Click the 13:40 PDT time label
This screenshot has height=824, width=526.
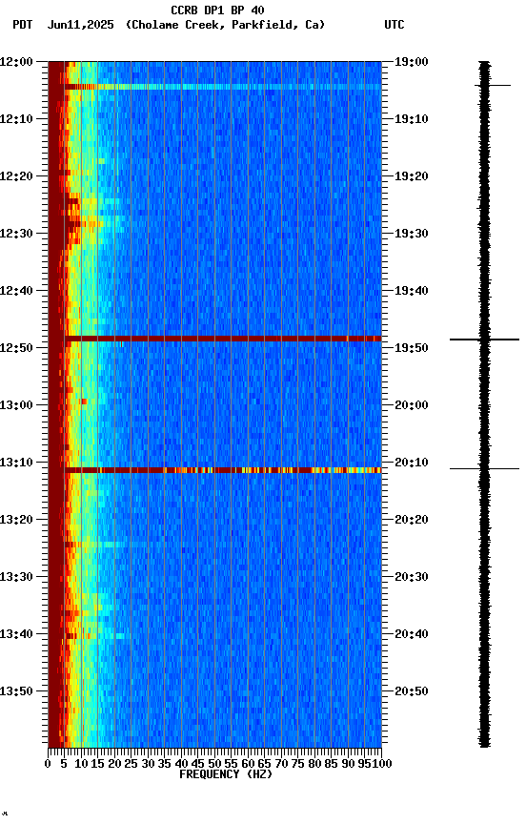tap(16, 634)
